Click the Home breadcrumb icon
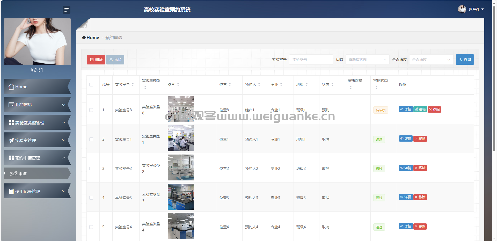 tap(84, 38)
